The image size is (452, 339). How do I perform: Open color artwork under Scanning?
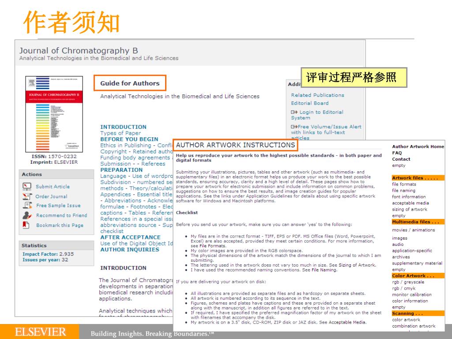click(x=406, y=320)
